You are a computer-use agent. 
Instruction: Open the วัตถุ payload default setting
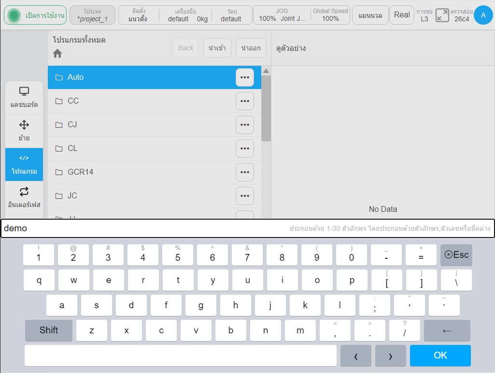point(231,15)
